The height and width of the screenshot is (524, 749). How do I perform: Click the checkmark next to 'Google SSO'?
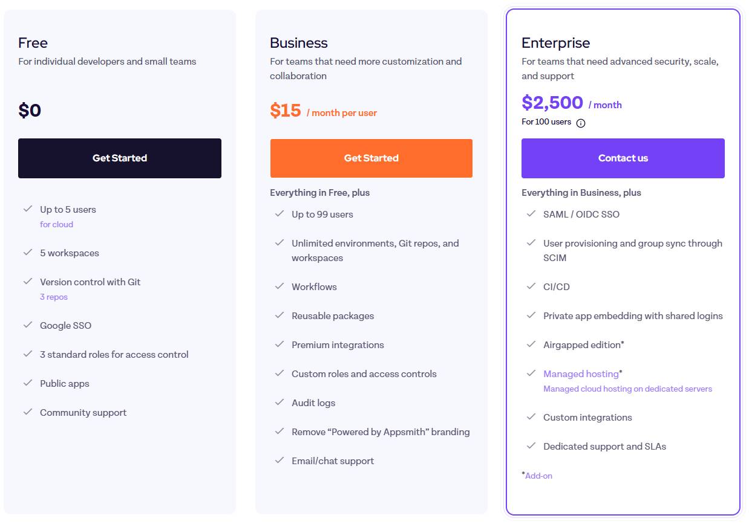coord(28,325)
